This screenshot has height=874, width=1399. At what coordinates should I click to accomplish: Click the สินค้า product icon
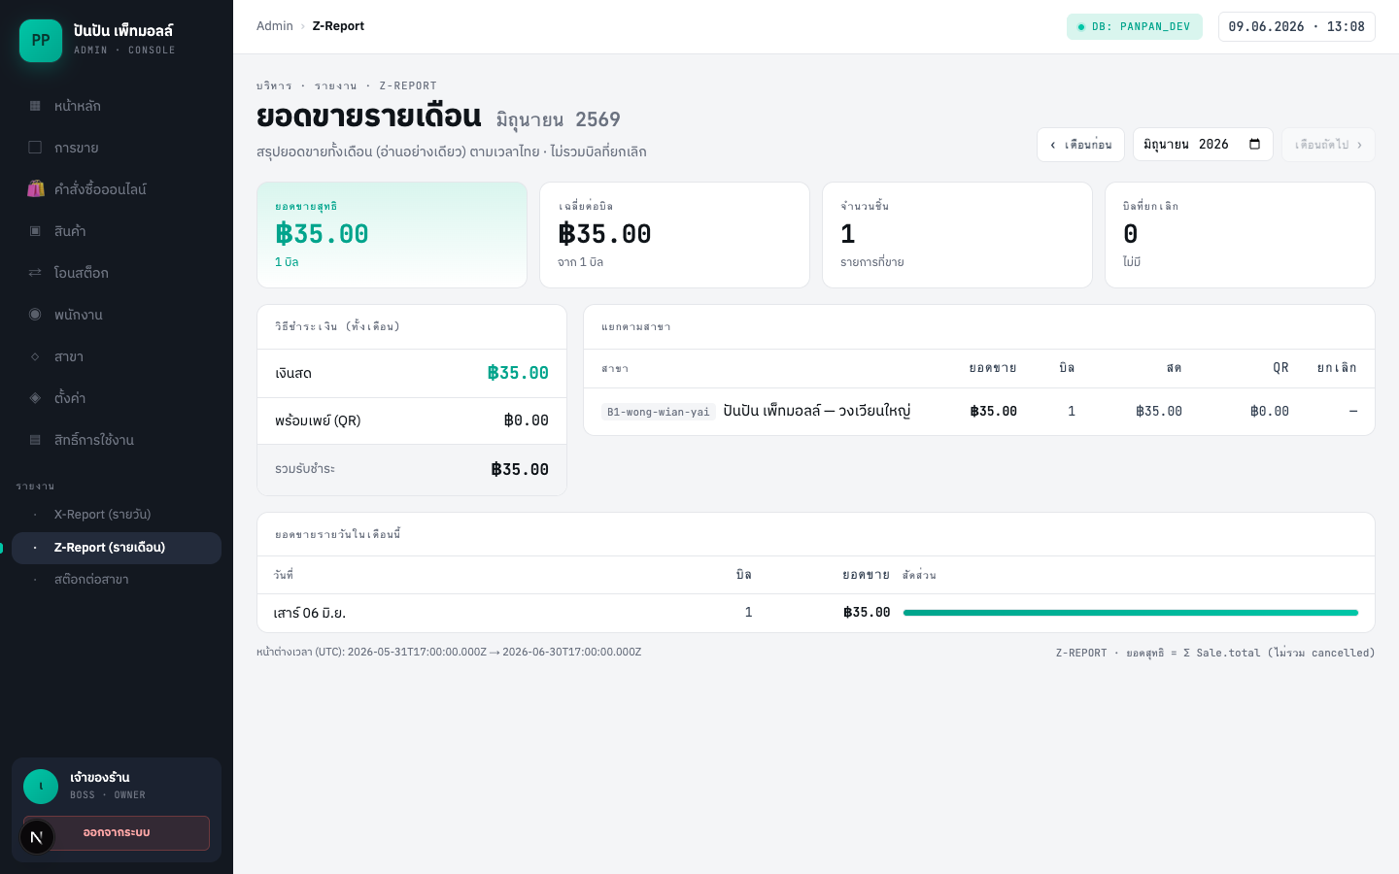[35, 231]
